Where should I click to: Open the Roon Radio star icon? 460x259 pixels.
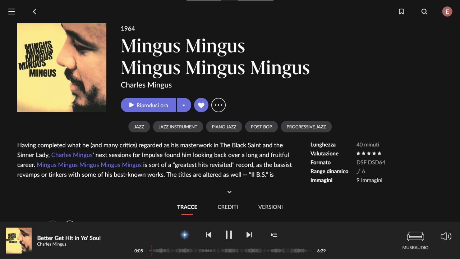coord(185,235)
